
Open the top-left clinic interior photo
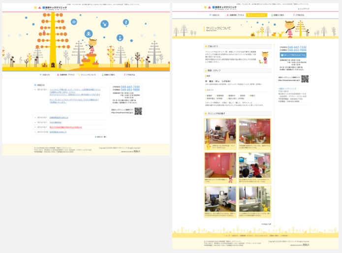pyautogui.click(x=220, y=131)
